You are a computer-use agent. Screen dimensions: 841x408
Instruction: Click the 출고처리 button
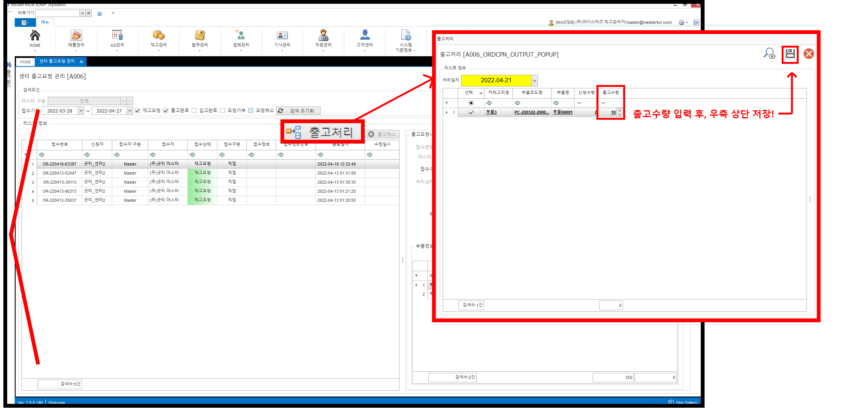click(x=323, y=132)
